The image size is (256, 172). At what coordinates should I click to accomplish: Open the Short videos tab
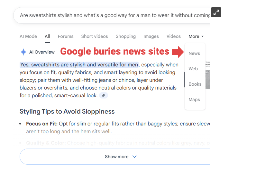[x=95, y=37]
